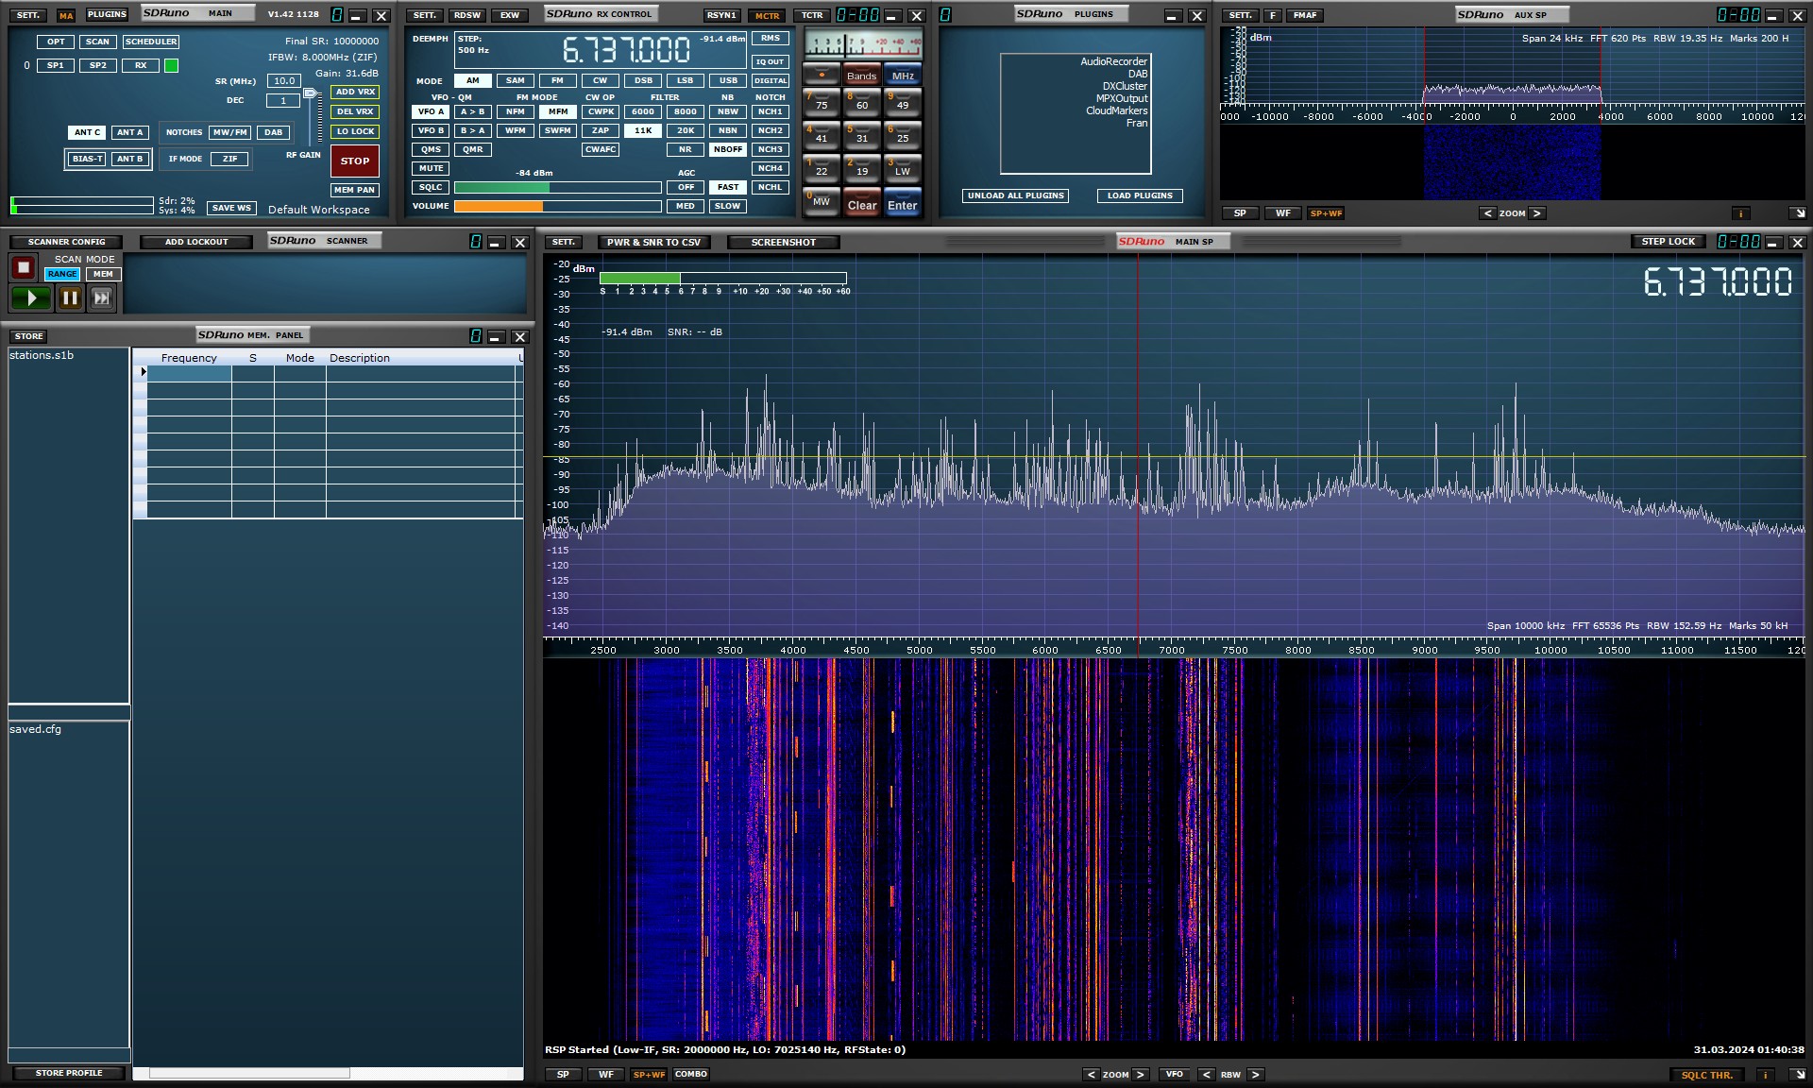
Task: Switch Main SP view to WF tab
Action: pyautogui.click(x=606, y=1075)
